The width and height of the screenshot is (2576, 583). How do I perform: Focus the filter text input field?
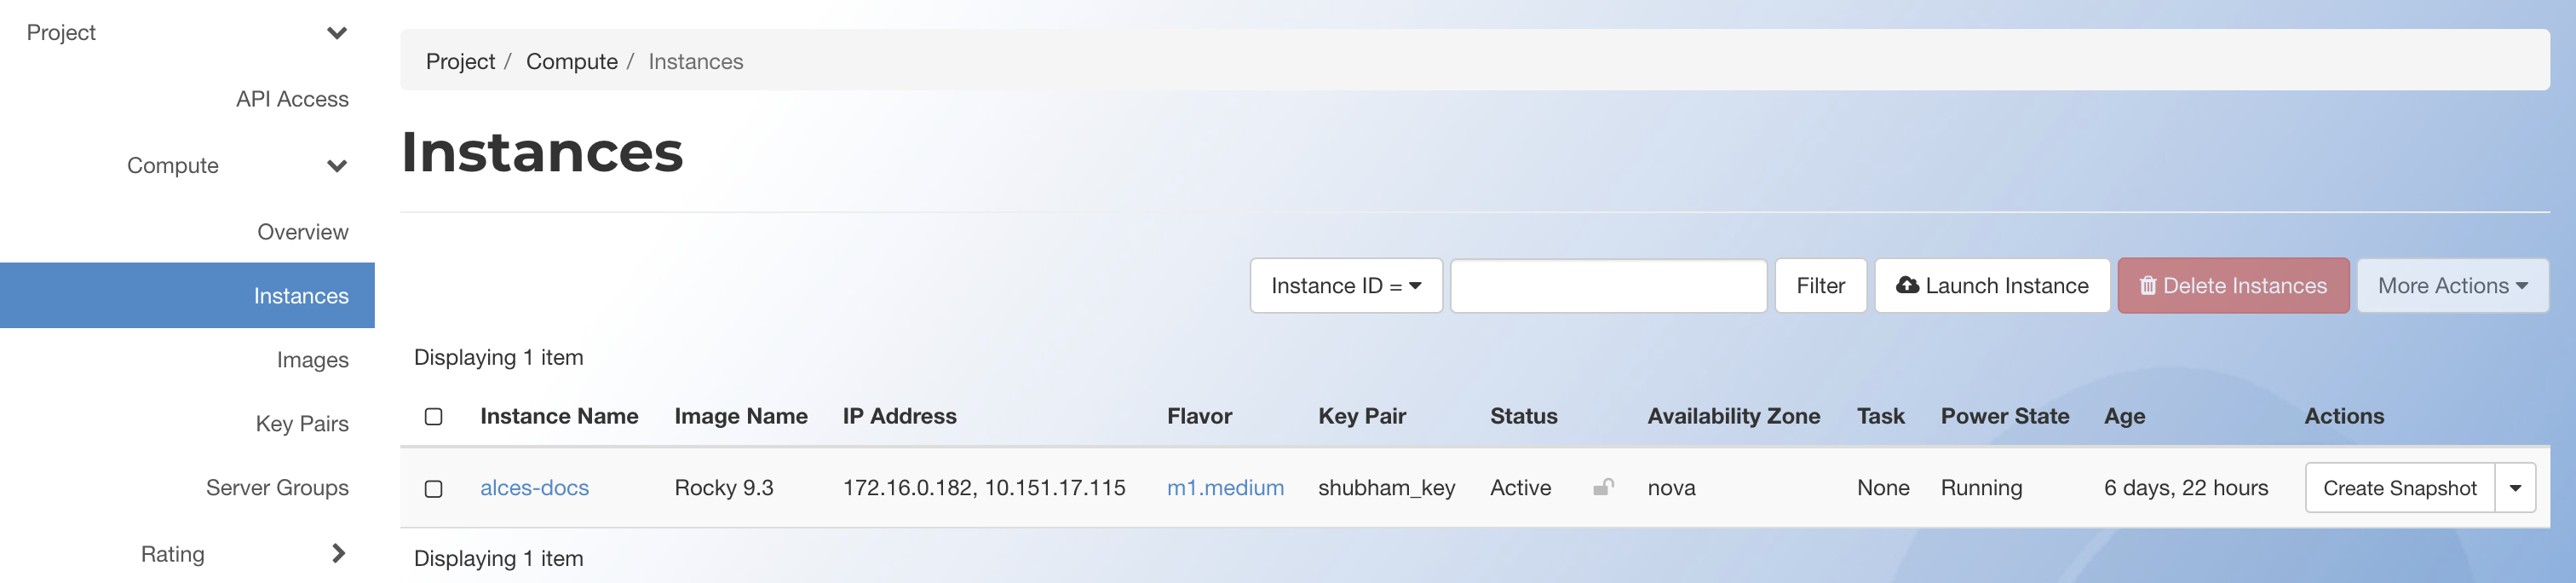coord(1608,286)
